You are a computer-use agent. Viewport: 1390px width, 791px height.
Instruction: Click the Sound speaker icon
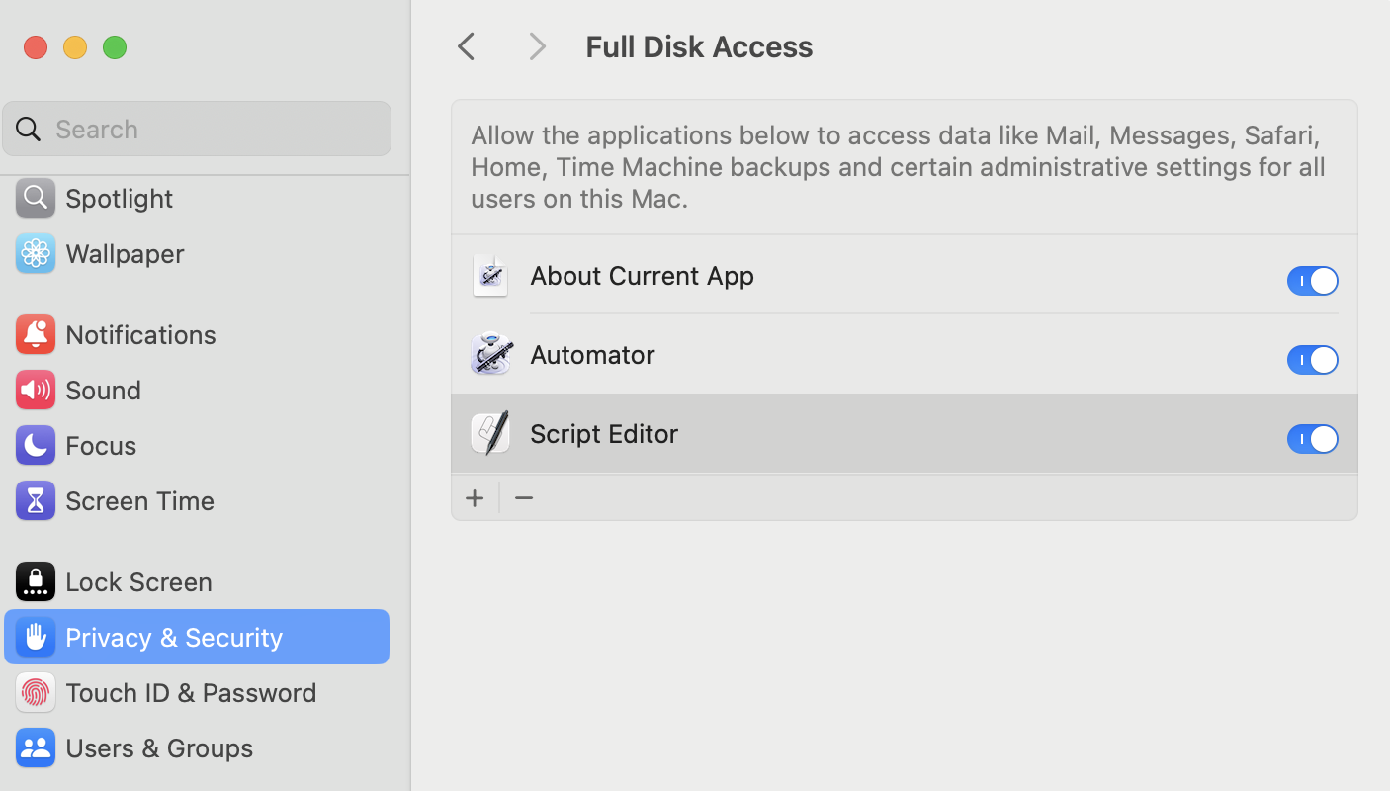click(36, 390)
